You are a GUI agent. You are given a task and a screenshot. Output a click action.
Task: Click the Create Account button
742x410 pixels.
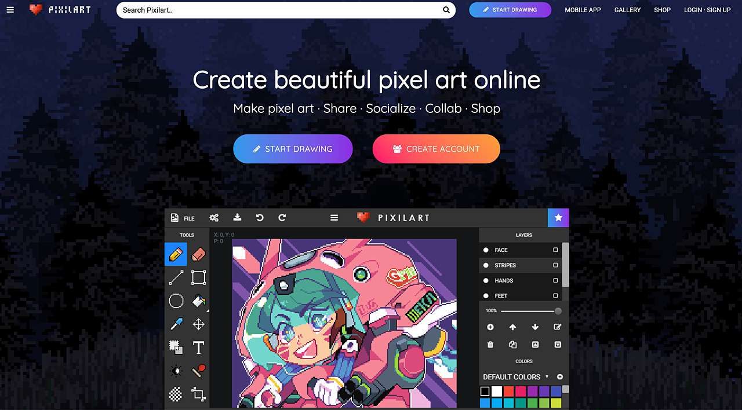pyautogui.click(x=436, y=149)
